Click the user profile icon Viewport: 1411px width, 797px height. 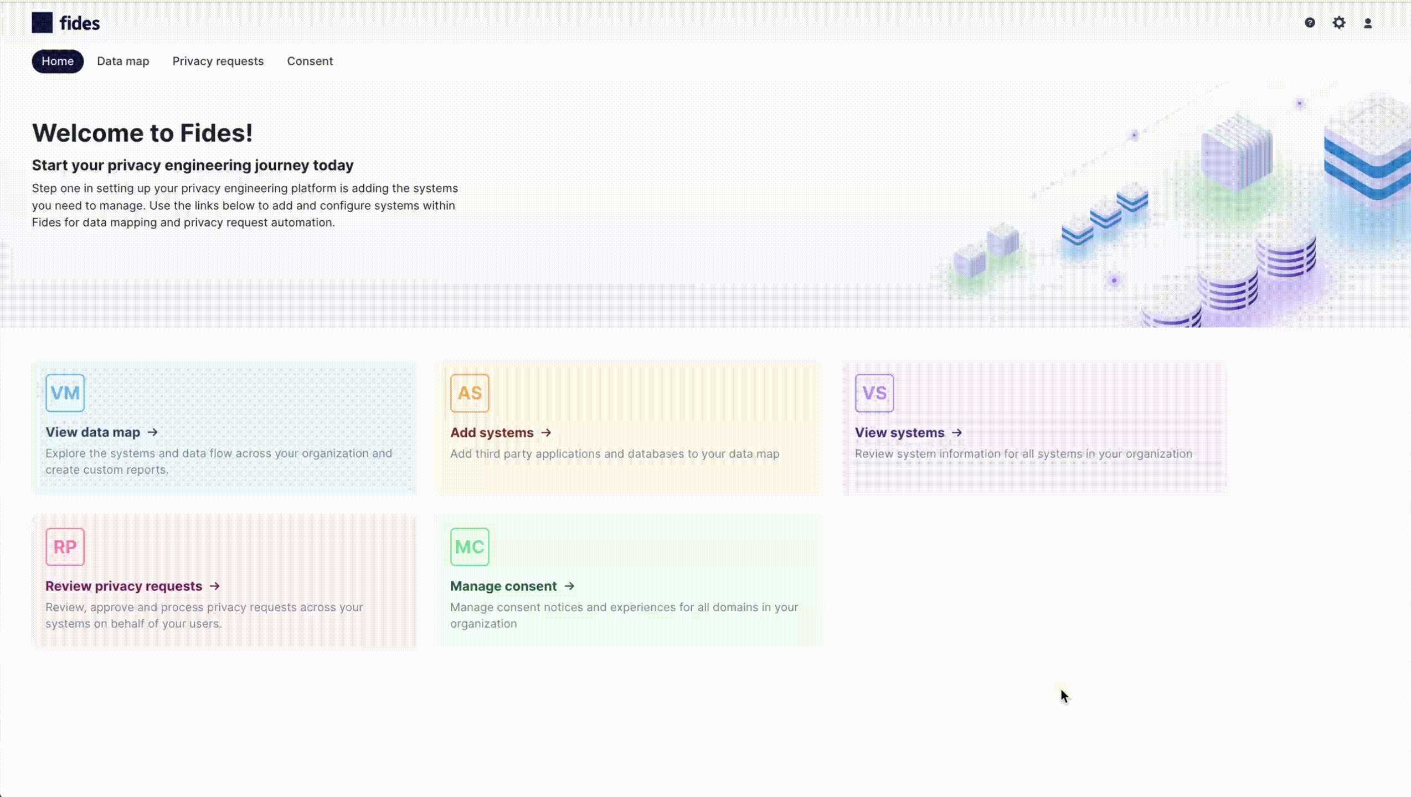pyautogui.click(x=1367, y=22)
